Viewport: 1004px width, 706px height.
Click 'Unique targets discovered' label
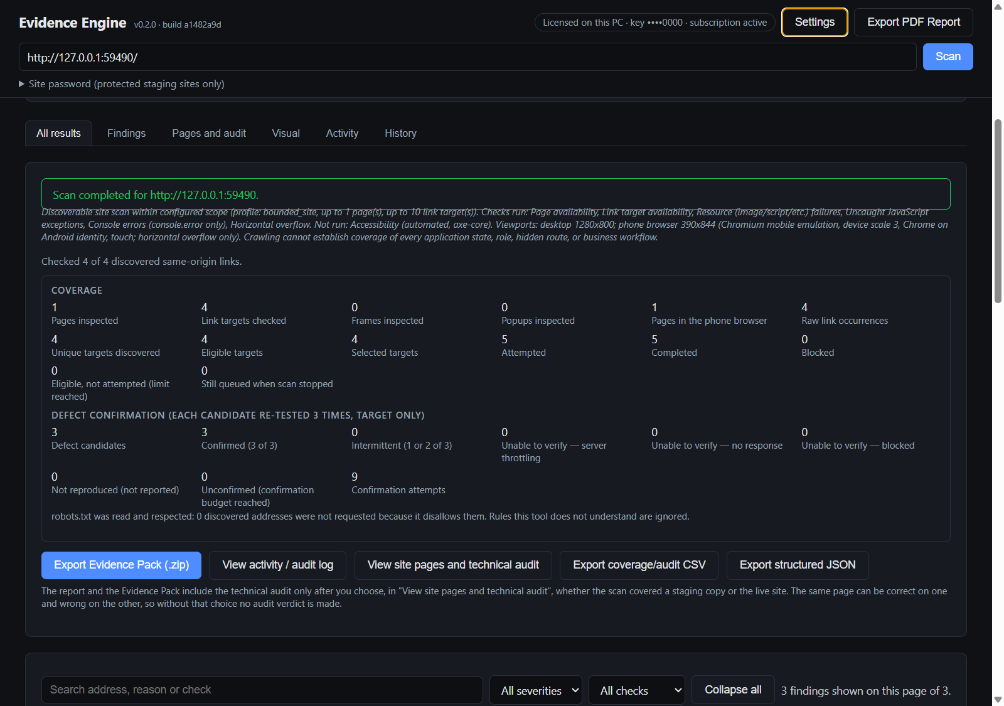(x=105, y=353)
